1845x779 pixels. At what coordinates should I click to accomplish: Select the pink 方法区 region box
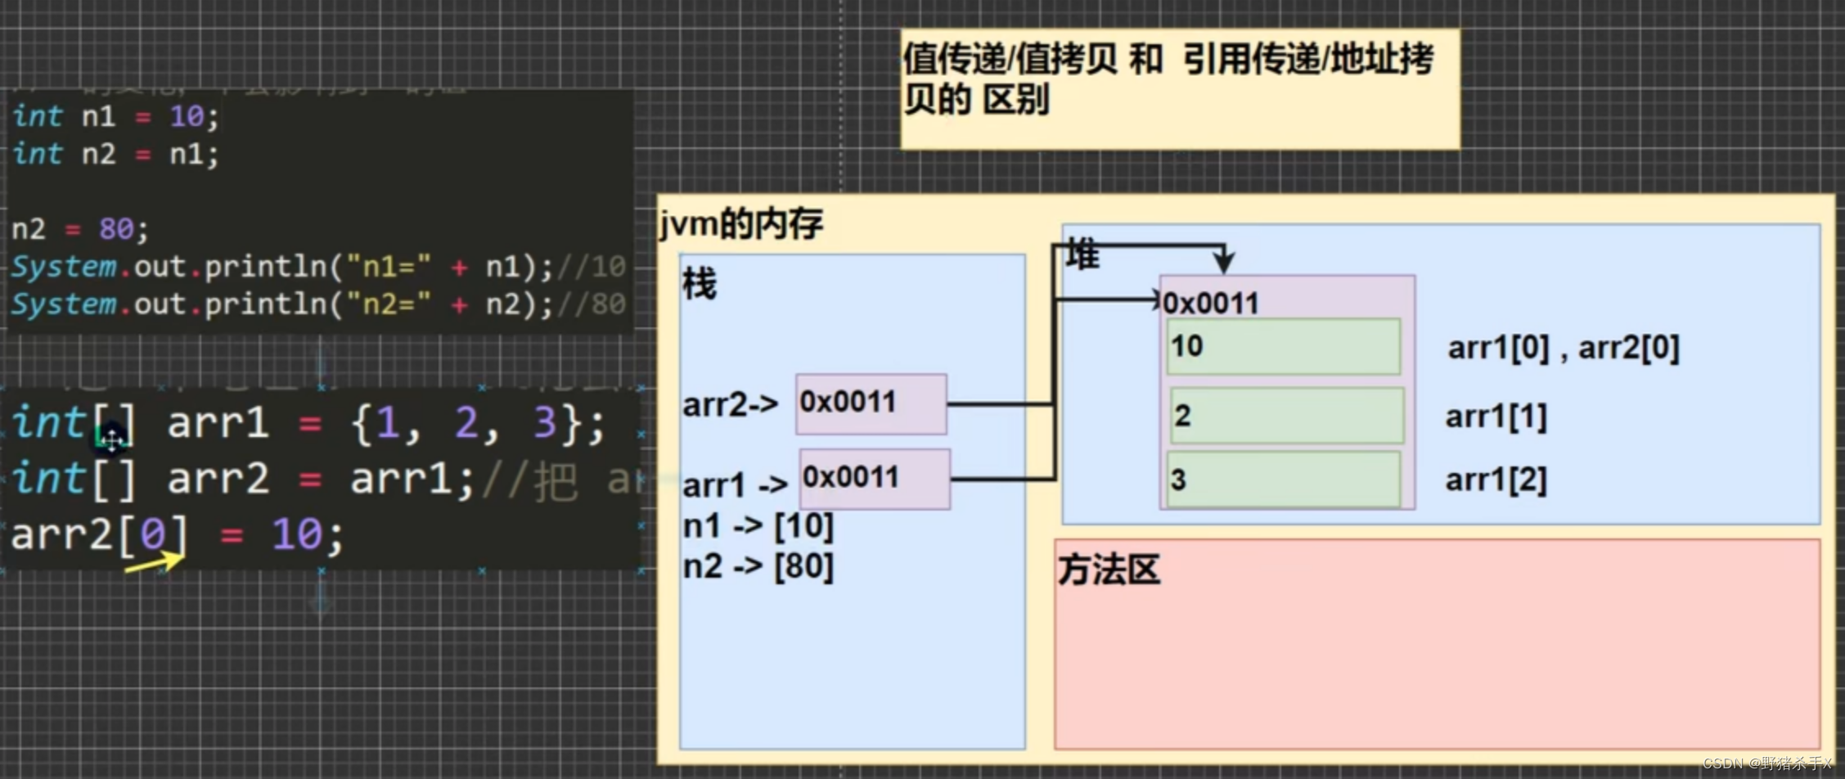click(1437, 644)
